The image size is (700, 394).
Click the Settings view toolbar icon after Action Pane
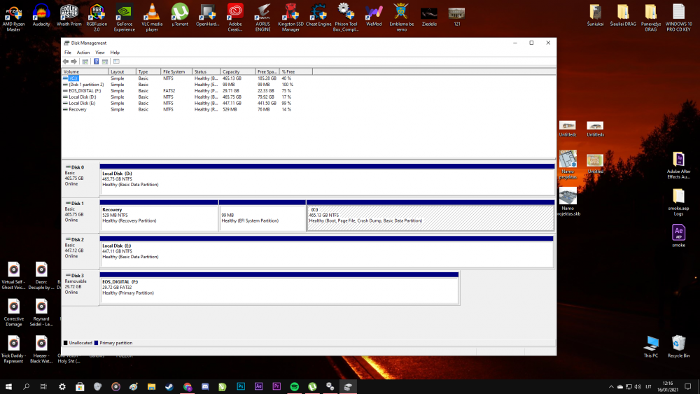pos(116,62)
